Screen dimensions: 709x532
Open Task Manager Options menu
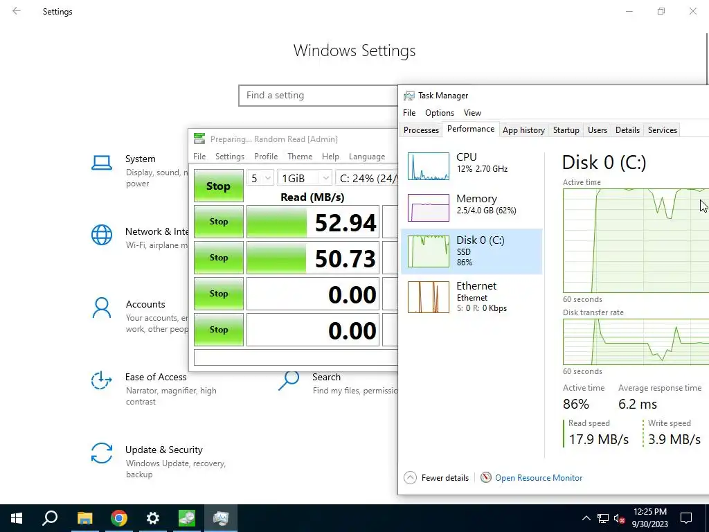click(440, 113)
